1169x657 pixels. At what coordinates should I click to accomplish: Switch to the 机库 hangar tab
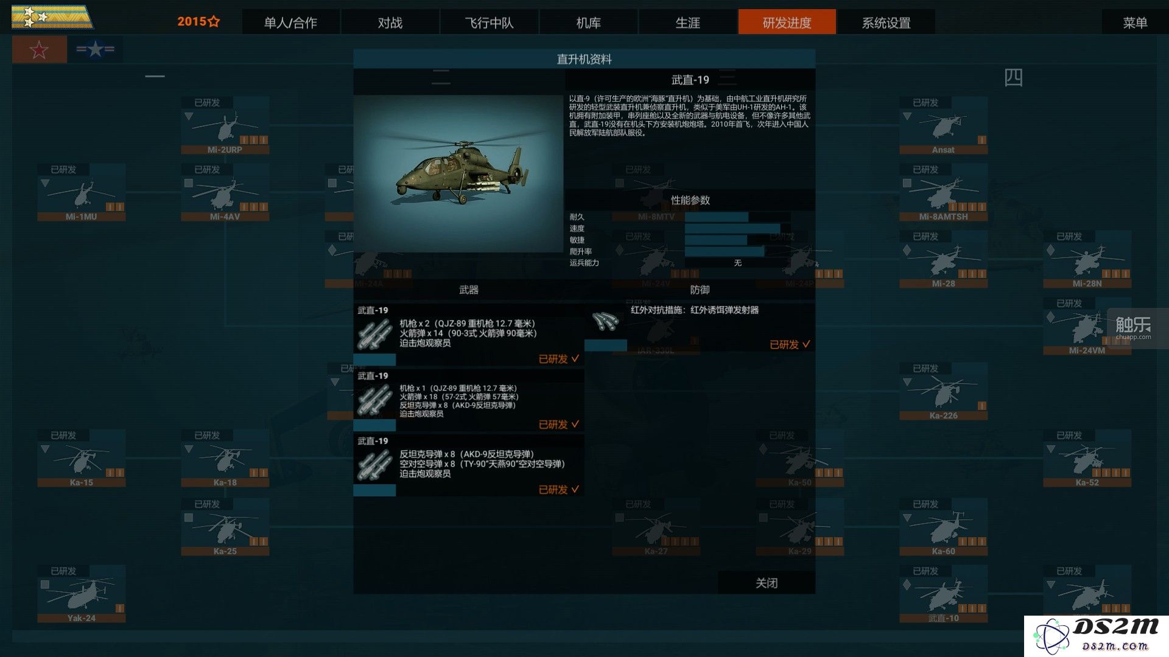click(x=588, y=23)
